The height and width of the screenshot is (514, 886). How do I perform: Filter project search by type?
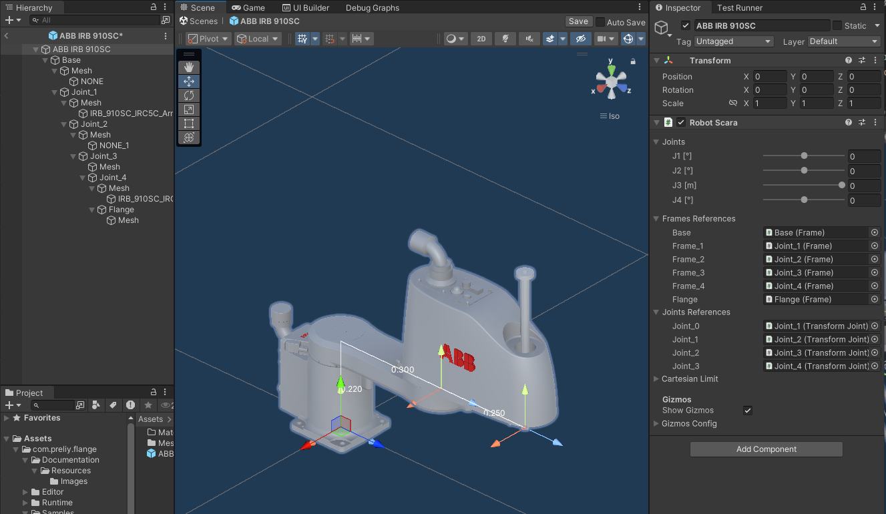tap(96, 405)
